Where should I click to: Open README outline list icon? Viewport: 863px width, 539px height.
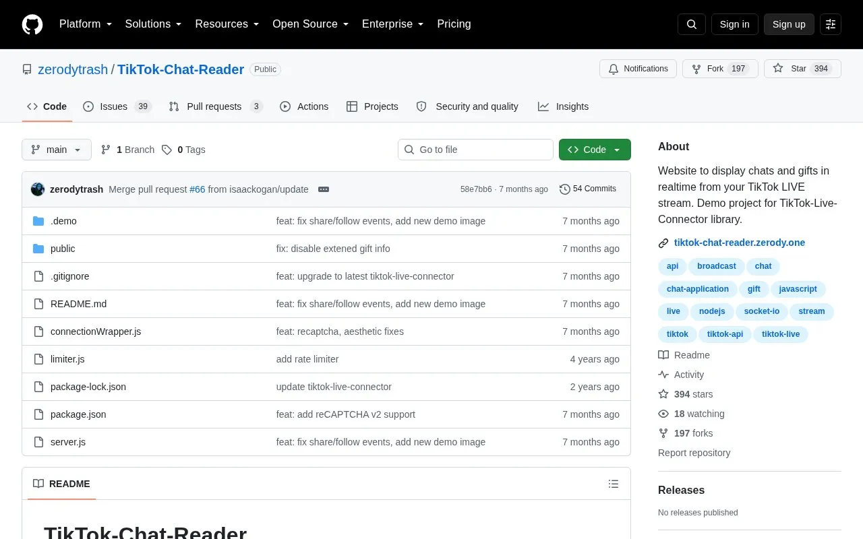614,484
